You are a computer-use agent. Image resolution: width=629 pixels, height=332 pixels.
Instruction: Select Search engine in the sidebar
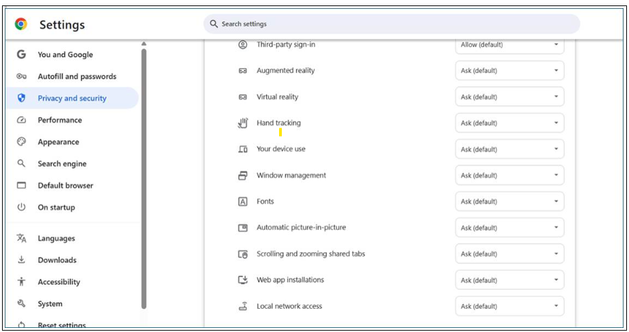pos(62,164)
